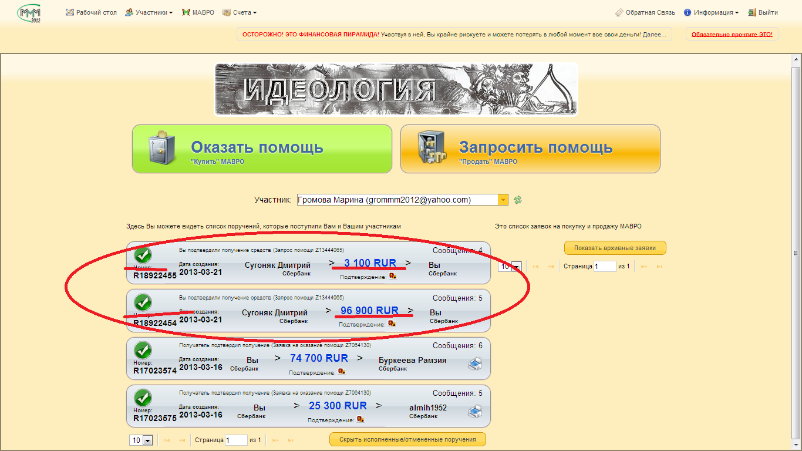The height and width of the screenshot is (451, 802).
Task: Open Сообщения: 6 on order R17023574
Action: click(457, 346)
